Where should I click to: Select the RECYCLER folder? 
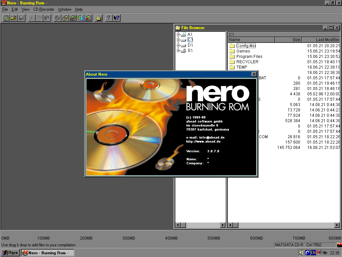[247, 62]
